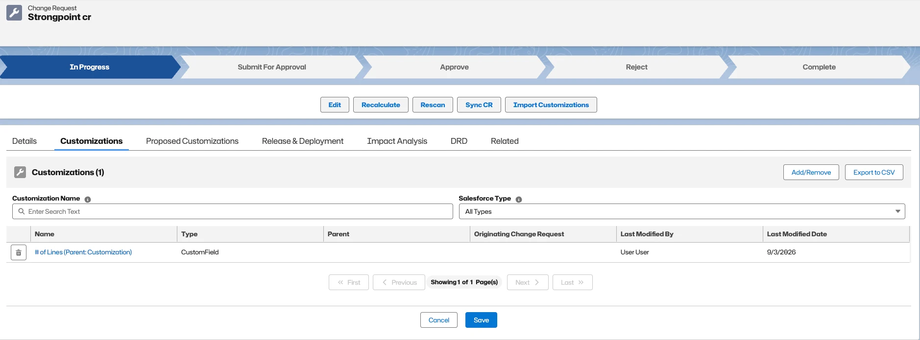The width and height of the screenshot is (920, 340).
Task: Open info tooltip next to Customization Name
Action: click(88, 200)
